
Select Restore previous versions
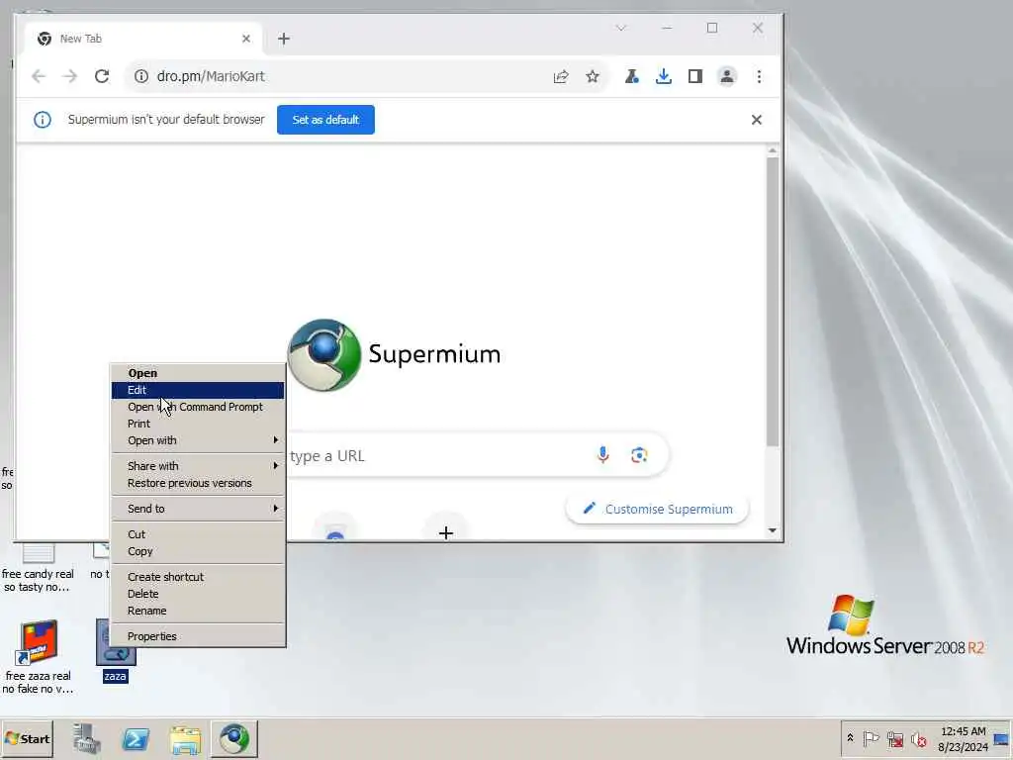198,483
